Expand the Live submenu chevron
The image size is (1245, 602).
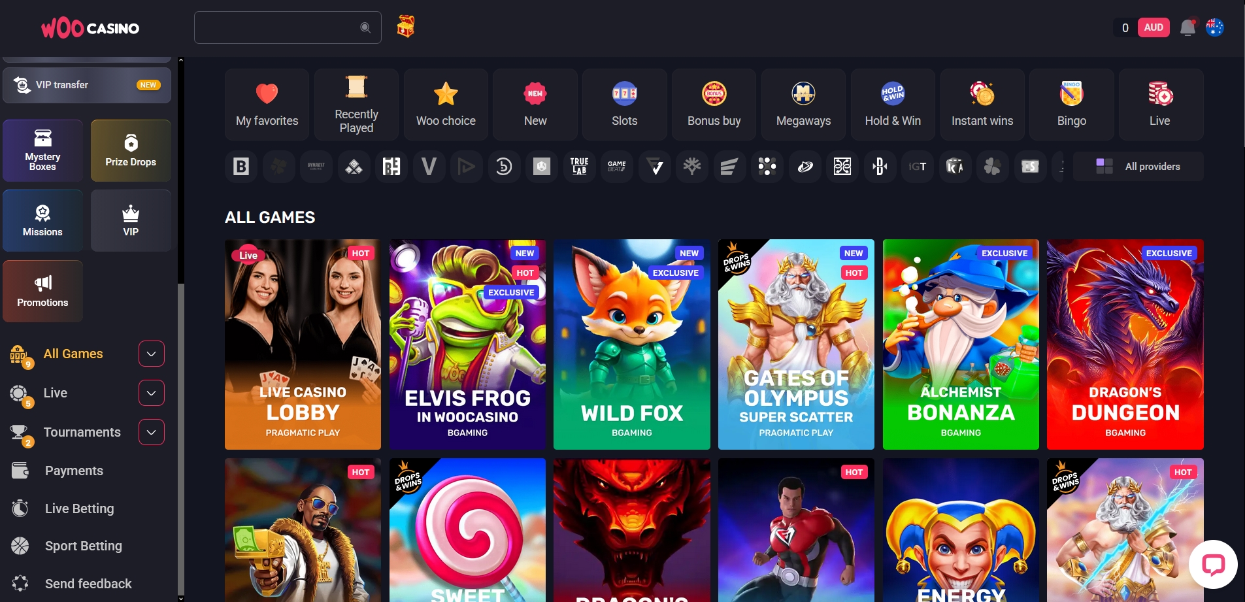tap(151, 393)
